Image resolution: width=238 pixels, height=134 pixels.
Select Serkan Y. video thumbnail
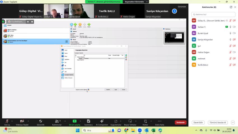coord(56,11)
